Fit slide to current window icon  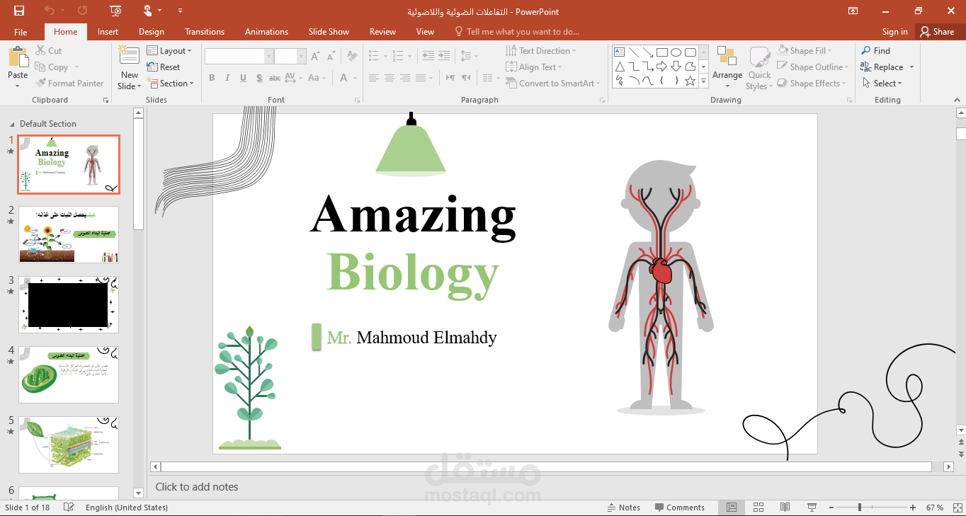(956, 508)
